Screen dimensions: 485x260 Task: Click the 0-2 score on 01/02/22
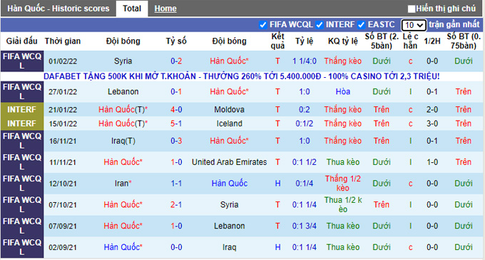(176, 61)
